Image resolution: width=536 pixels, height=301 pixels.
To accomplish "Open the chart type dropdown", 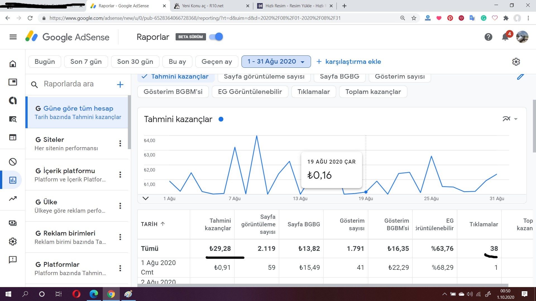I will (510, 119).
